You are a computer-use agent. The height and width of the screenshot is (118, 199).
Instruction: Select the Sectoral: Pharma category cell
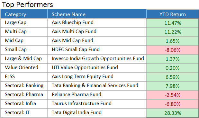click(24, 95)
